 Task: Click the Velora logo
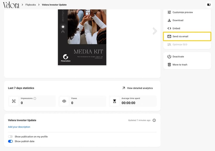[11, 5]
